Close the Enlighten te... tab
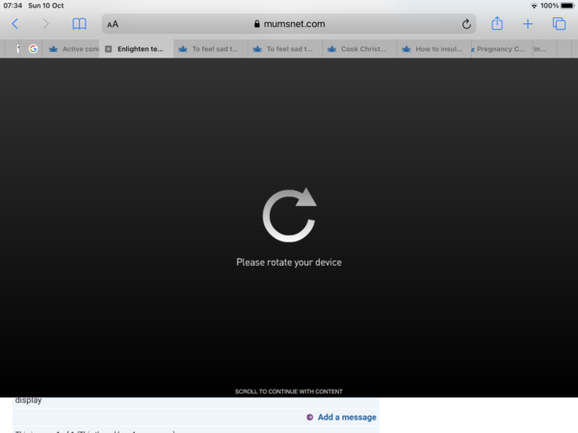The width and height of the screenshot is (578, 433). [x=108, y=49]
